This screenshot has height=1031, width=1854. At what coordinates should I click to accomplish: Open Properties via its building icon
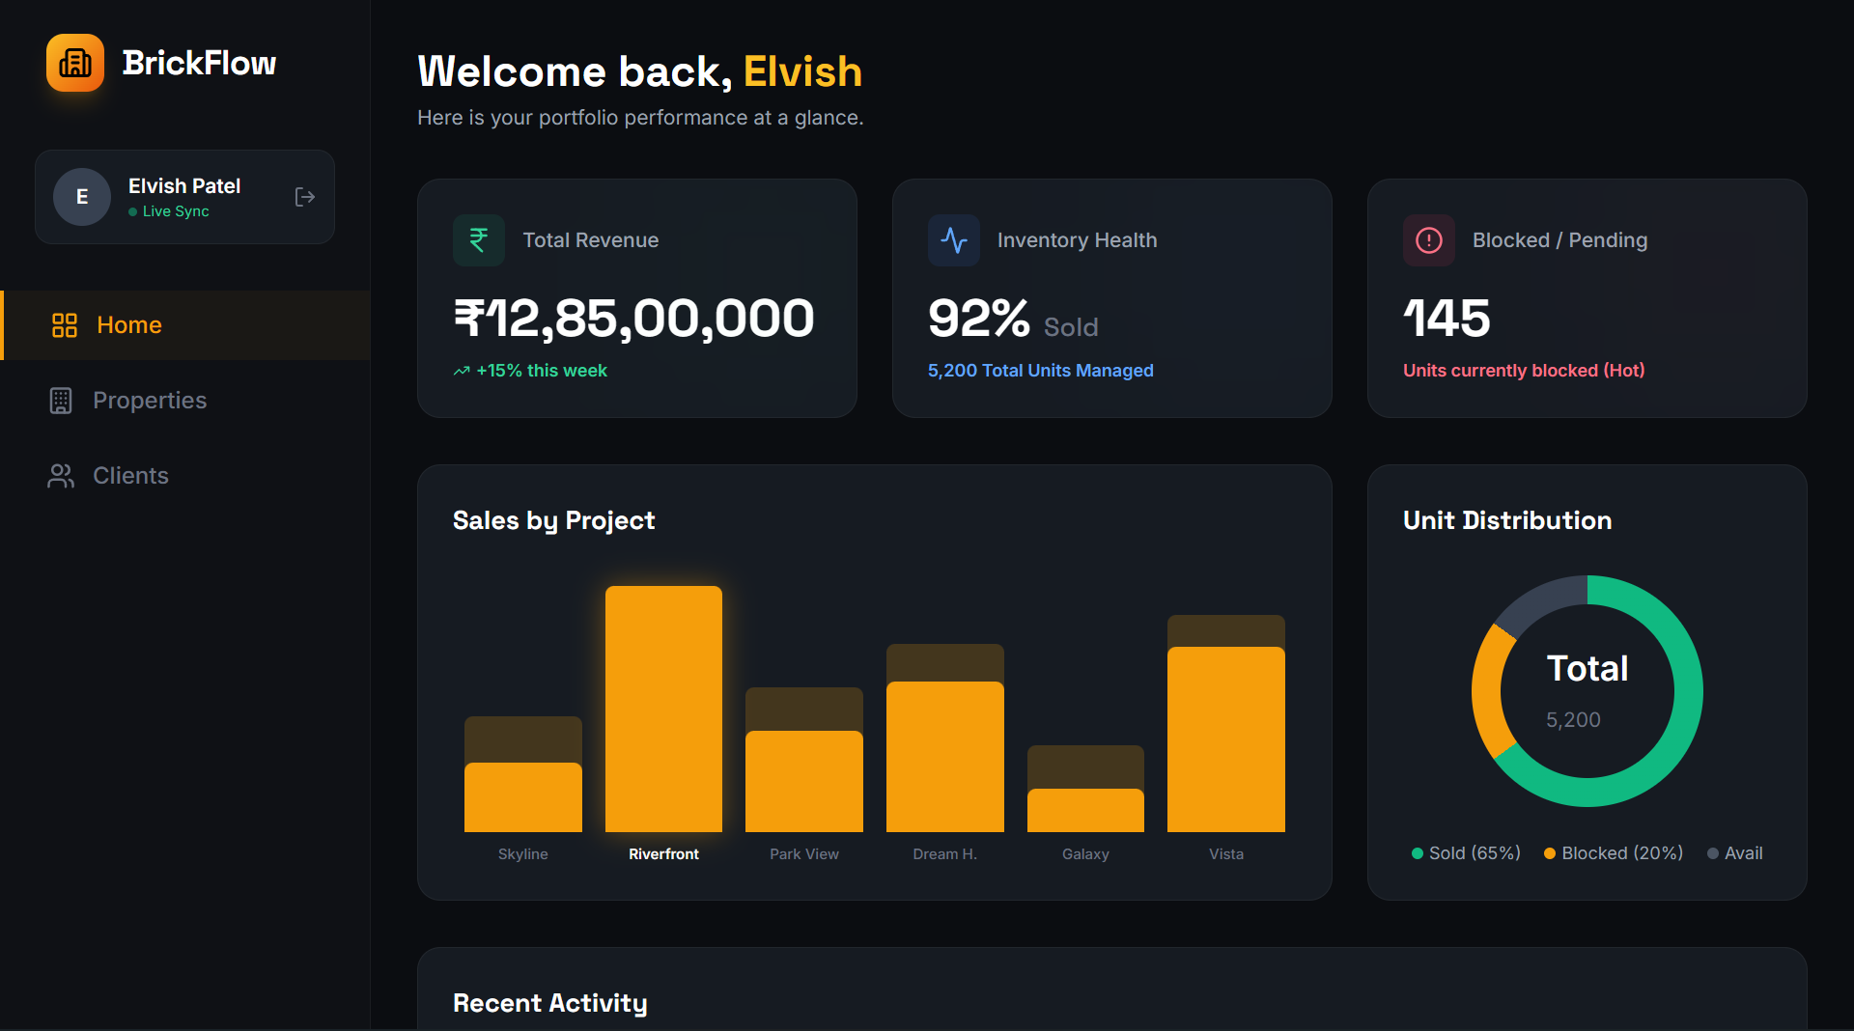pyautogui.click(x=61, y=400)
